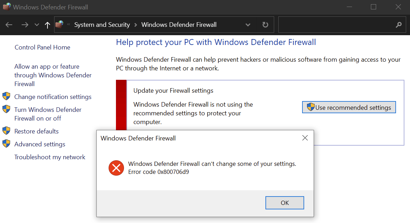
Task: Expand the address bar history dropdown
Action: point(248,25)
